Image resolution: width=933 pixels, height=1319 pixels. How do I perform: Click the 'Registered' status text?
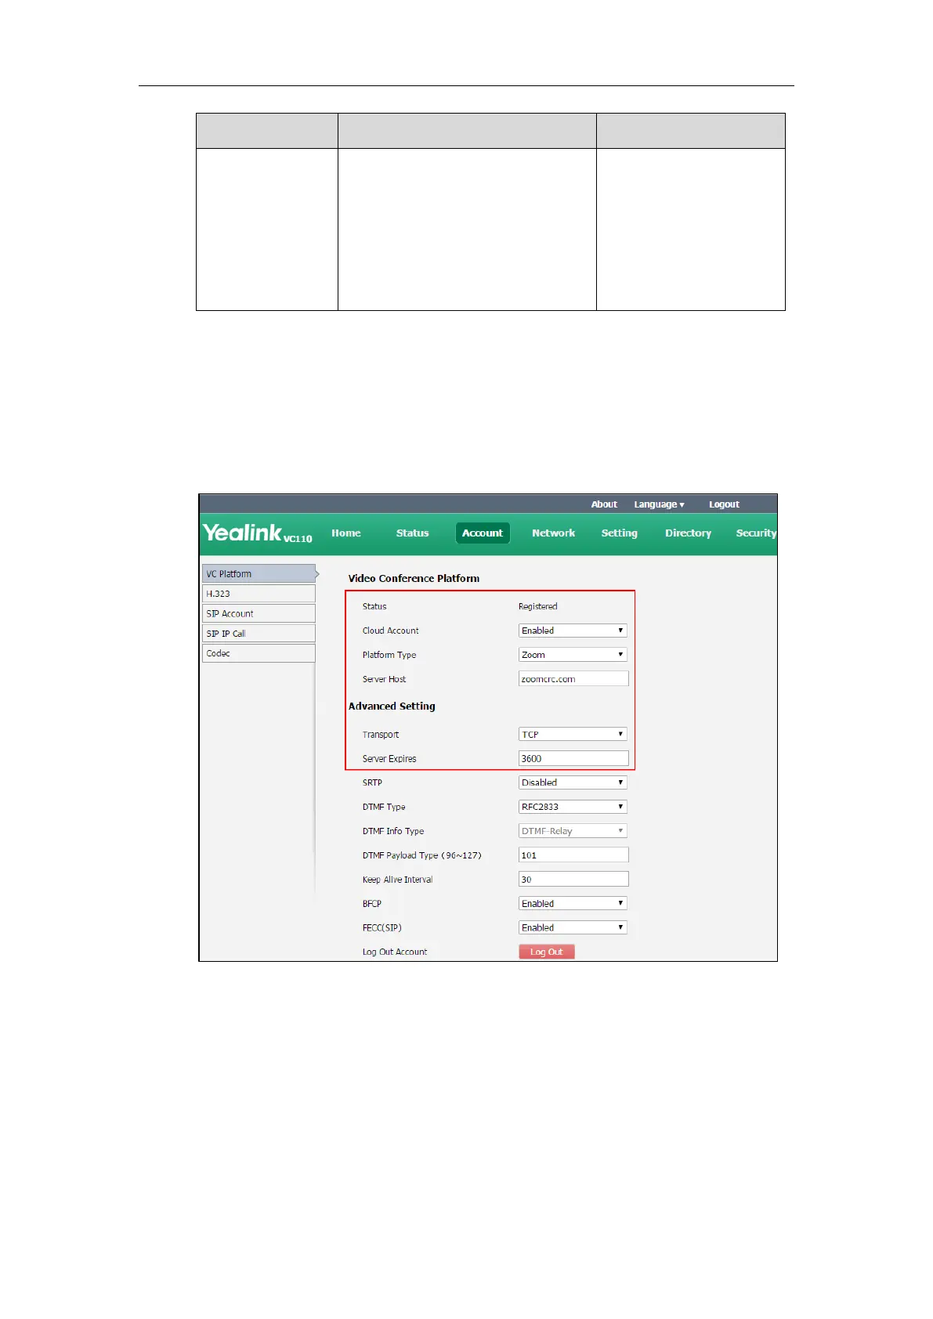point(538,606)
